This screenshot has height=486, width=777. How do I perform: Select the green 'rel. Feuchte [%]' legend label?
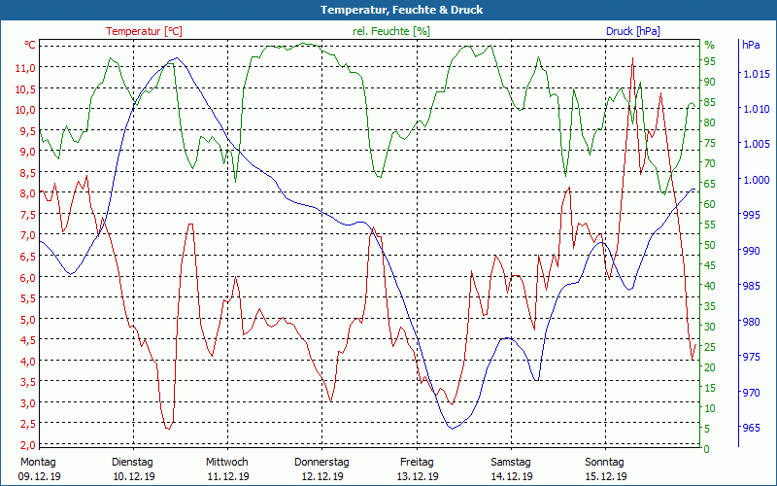tap(391, 31)
